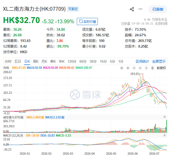Click the MACD:-5.33 value

pos(63,136)
